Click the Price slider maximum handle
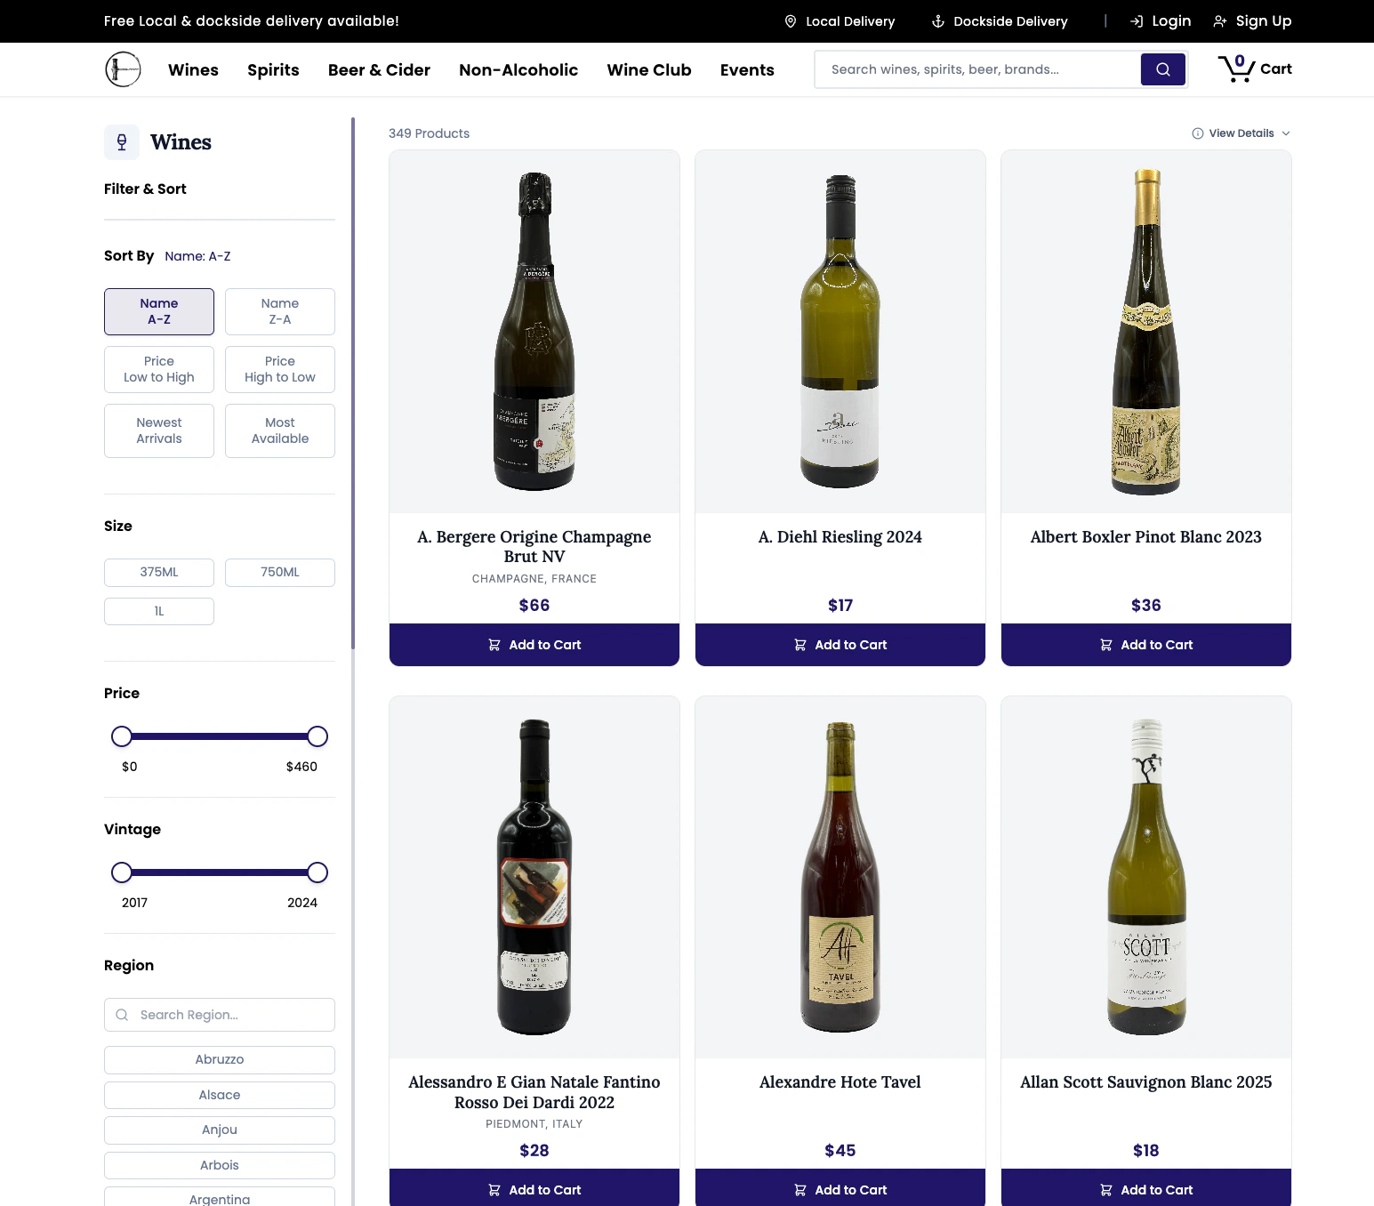 317,736
